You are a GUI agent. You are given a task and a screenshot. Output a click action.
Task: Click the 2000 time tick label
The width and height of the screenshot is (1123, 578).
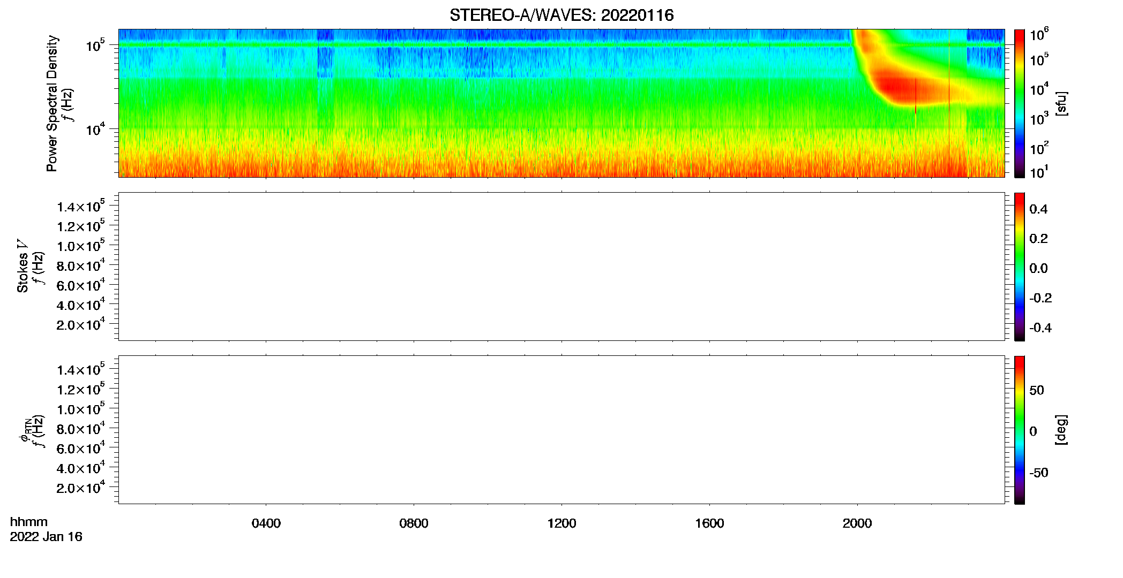[857, 523]
